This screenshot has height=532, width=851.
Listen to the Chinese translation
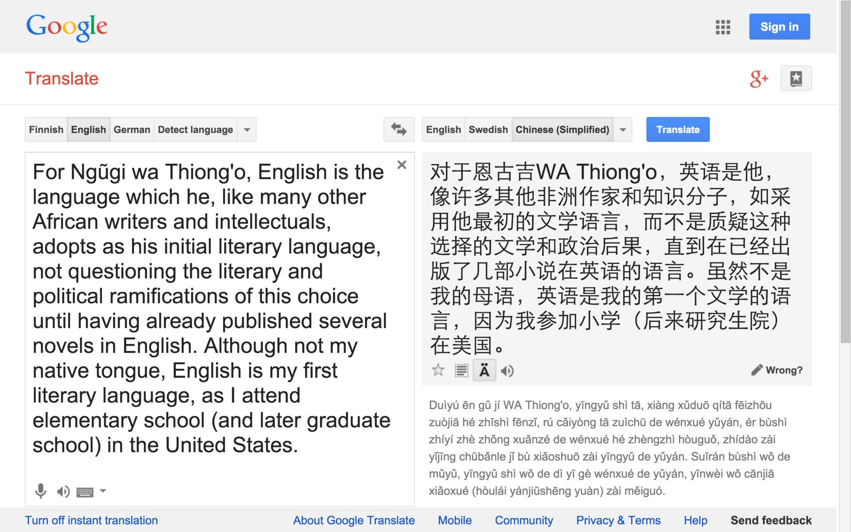[507, 371]
